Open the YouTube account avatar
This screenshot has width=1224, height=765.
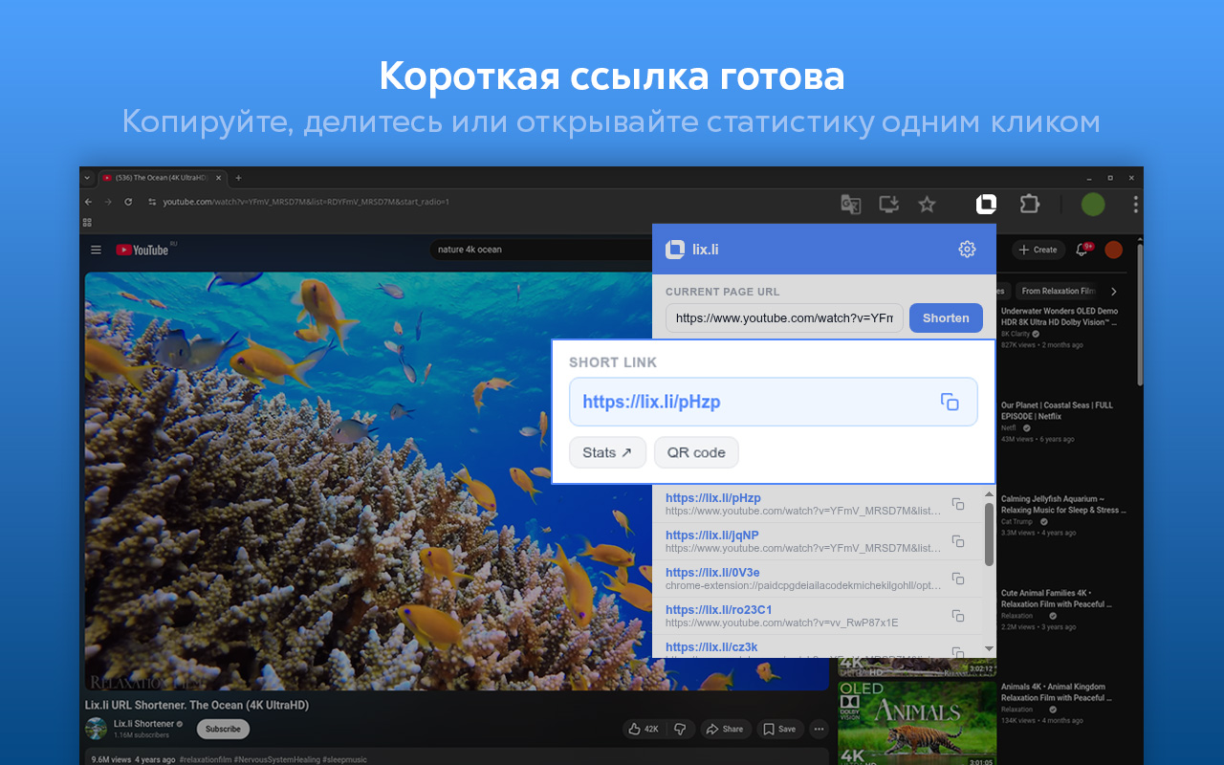point(1113,250)
